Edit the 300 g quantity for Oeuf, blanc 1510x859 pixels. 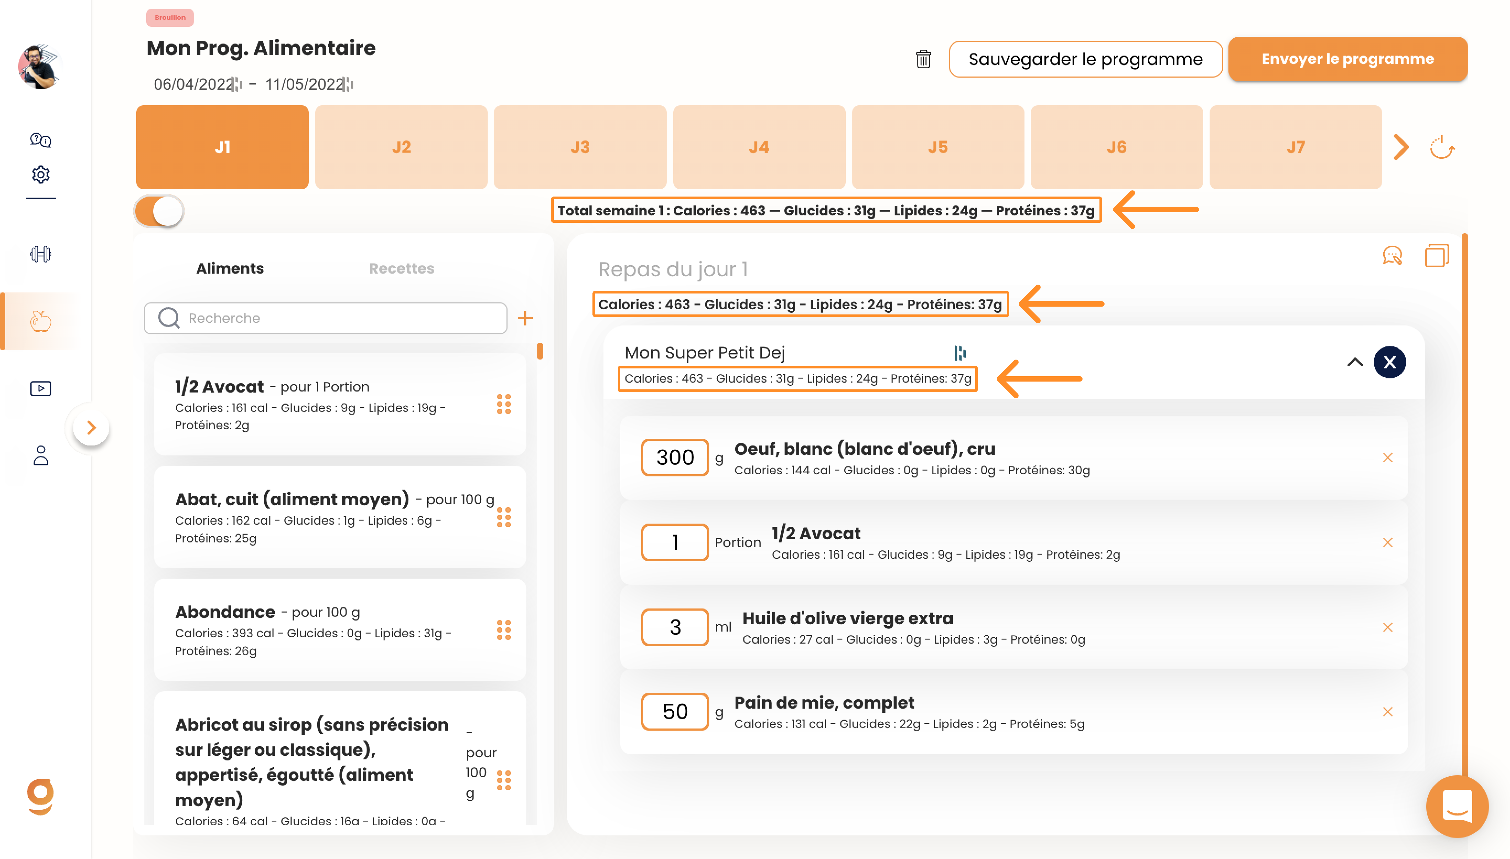[x=675, y=458]
